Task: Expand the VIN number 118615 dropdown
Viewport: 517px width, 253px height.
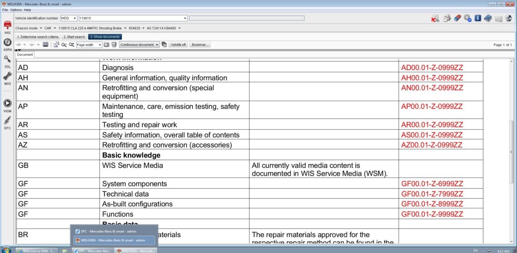Action: (x=185, y=18)
